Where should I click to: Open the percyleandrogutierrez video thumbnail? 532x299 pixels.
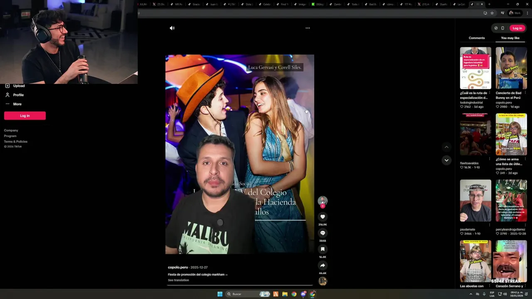coord(511,201)
